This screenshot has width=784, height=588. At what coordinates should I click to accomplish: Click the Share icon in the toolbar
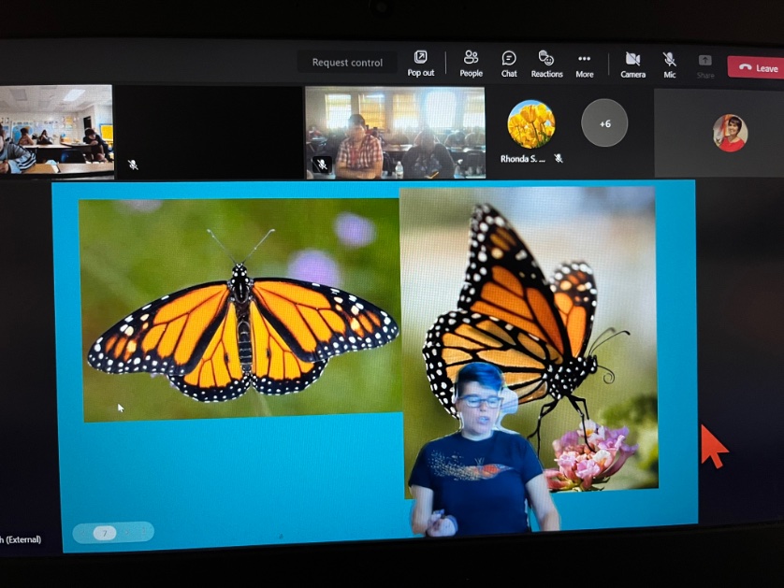click(704, 61)
